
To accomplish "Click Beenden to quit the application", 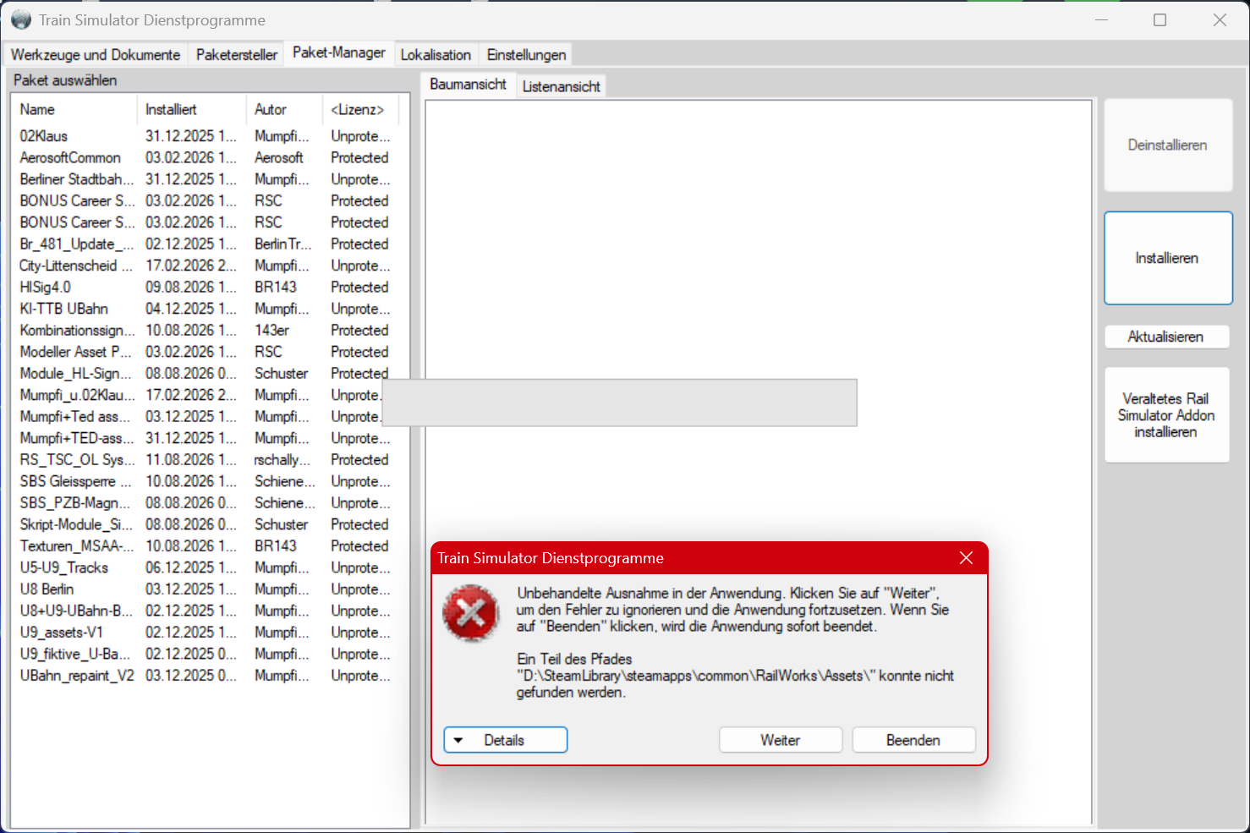I will (913, 740).
